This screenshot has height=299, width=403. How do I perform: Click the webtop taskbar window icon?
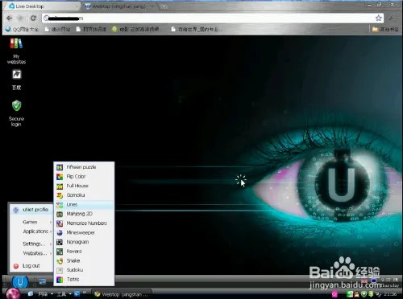pos(42,281)
